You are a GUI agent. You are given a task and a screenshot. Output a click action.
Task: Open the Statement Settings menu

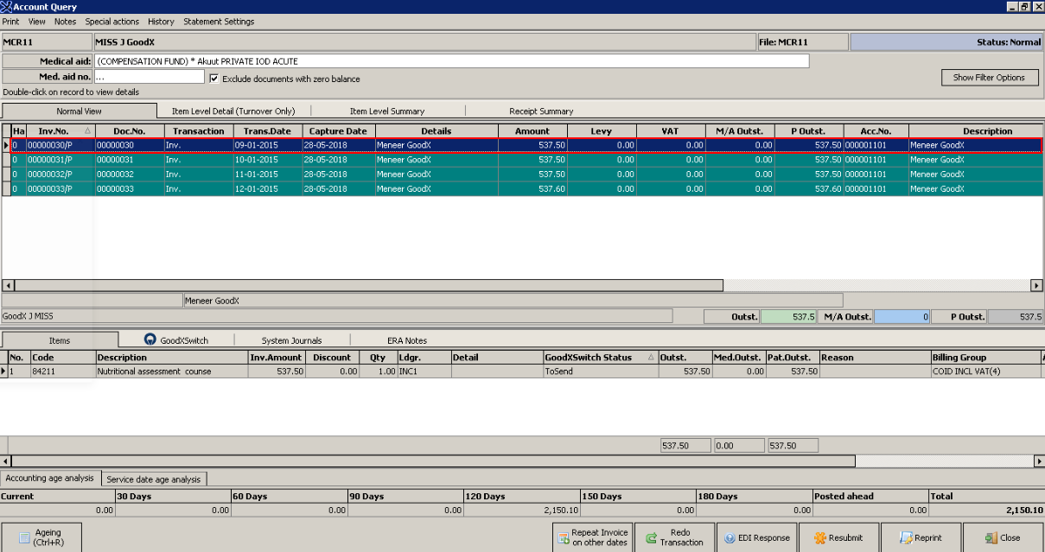point(219,22)
